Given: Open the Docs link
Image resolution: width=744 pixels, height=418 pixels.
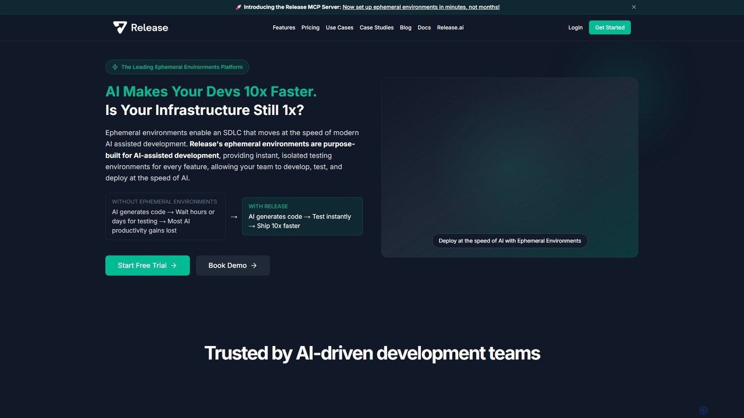Looking at the screenshot, I should pos(424,27).
